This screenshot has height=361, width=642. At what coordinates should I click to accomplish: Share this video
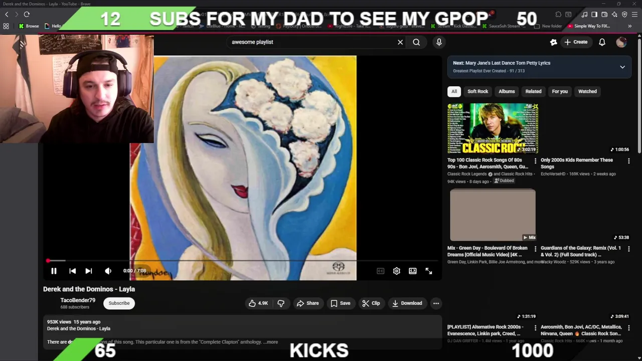[x=307, y=303]
